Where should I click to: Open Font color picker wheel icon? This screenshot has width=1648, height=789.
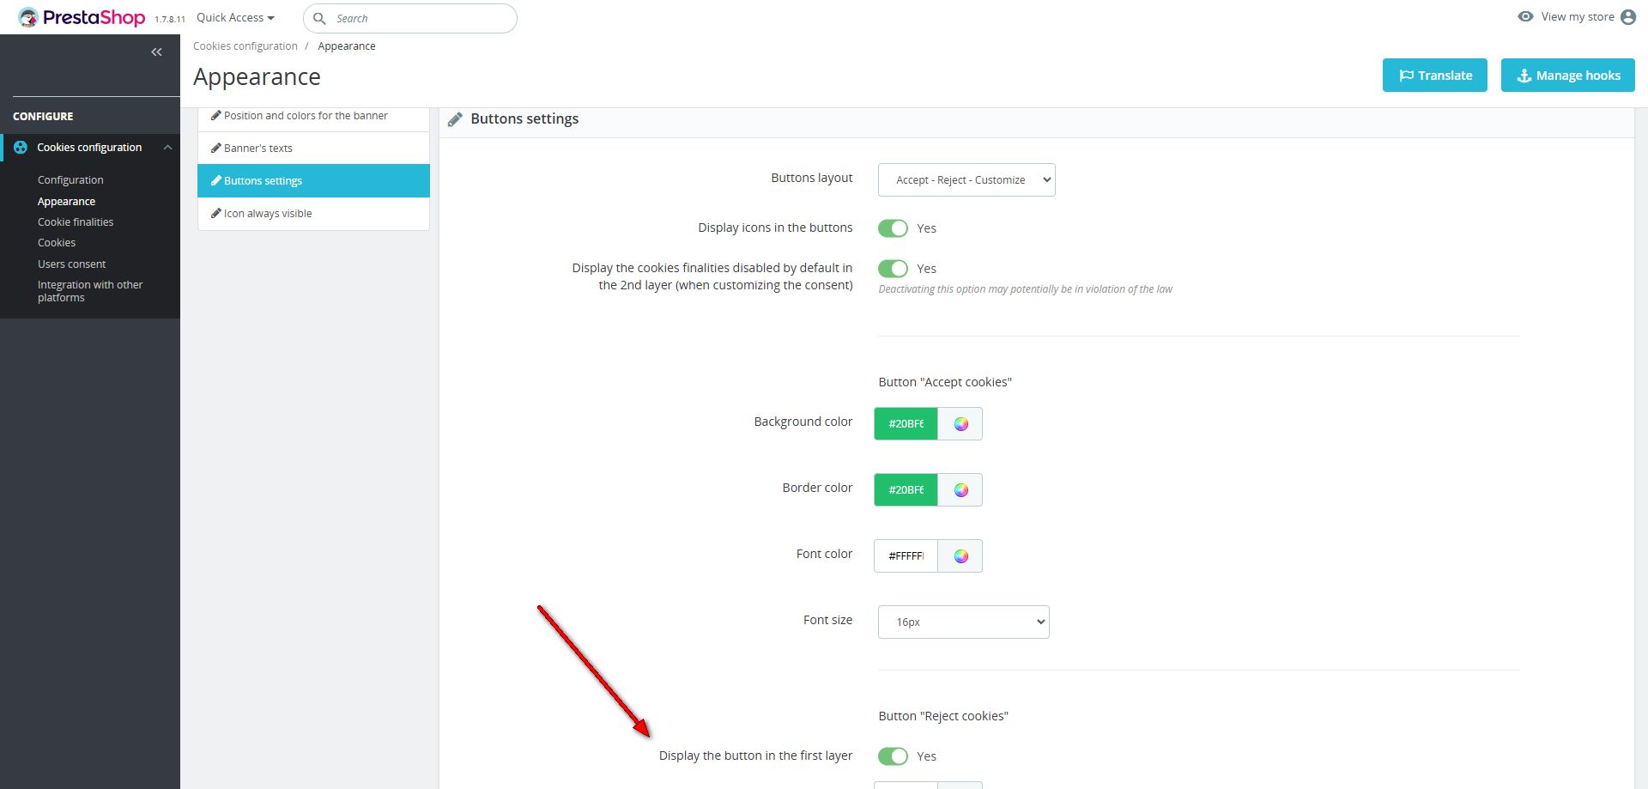pos(960,556)
